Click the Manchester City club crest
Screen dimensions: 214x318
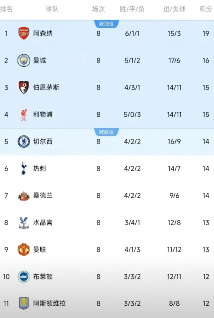pos(24,61)
